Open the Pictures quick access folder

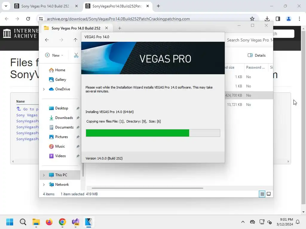(x=58, y=137)
